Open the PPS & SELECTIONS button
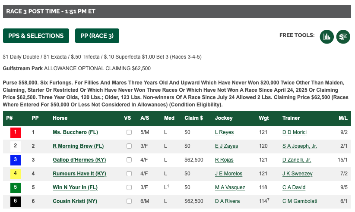 (x=36, y=36)
